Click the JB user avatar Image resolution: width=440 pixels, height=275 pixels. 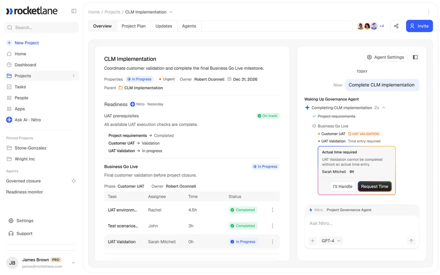[12, 263]
